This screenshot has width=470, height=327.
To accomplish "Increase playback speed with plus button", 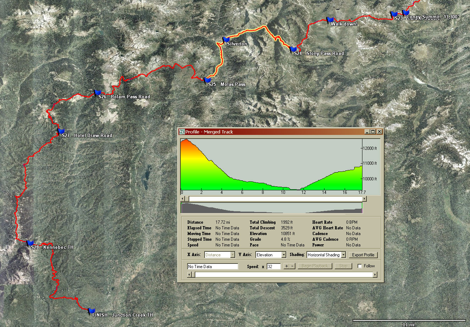I will coord(286,266).
